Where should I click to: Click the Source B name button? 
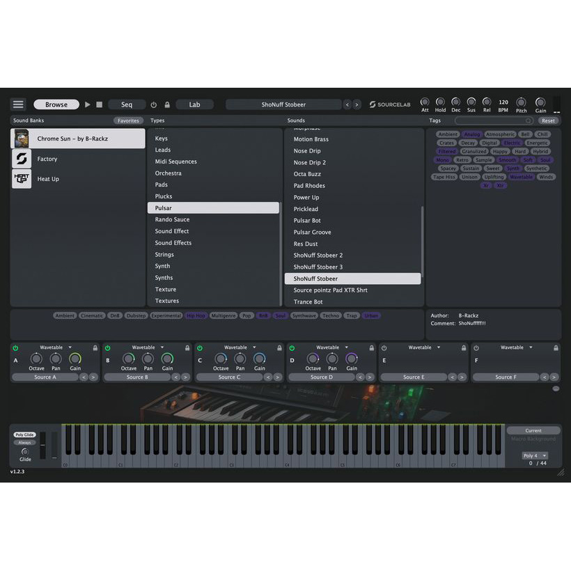pos(137,377)
